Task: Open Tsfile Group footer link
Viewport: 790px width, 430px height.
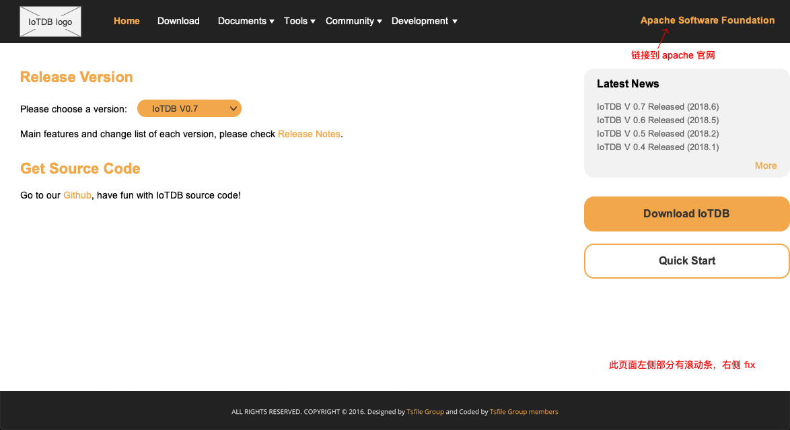Action: 425,412
